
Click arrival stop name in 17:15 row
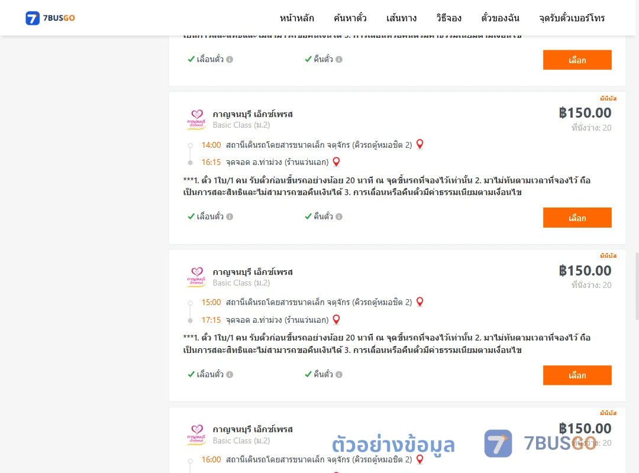click(277, 320)
